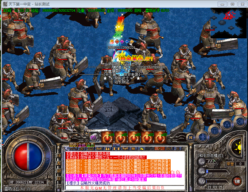Maximize the 天下第一中变 game window
Viewport: 248px width, 192px height.
point(232,4)
